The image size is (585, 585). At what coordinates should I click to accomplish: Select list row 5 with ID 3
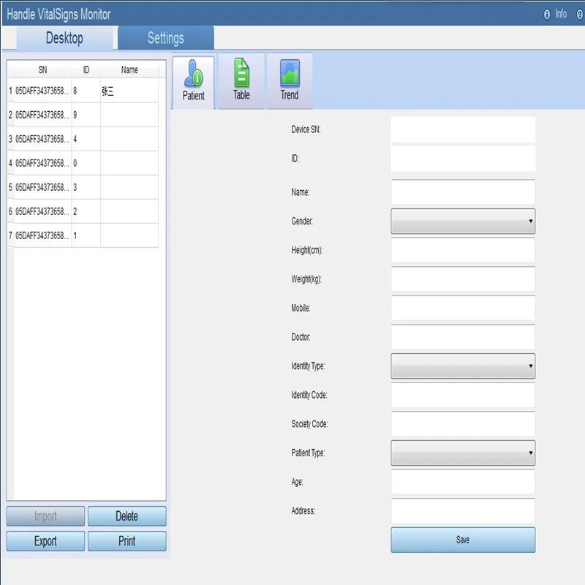[83, 187]
